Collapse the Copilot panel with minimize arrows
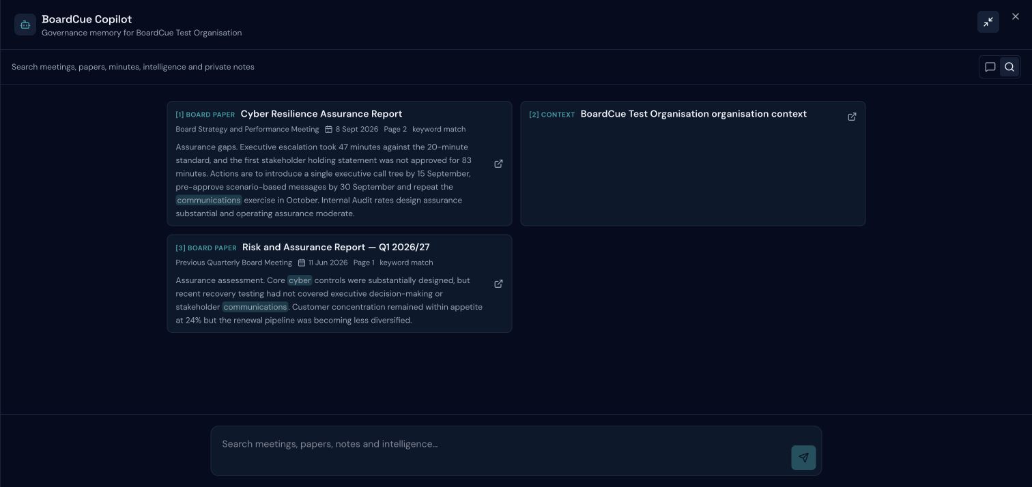The height and width of the screenshot is (487, 1032). tap(988, 22)
